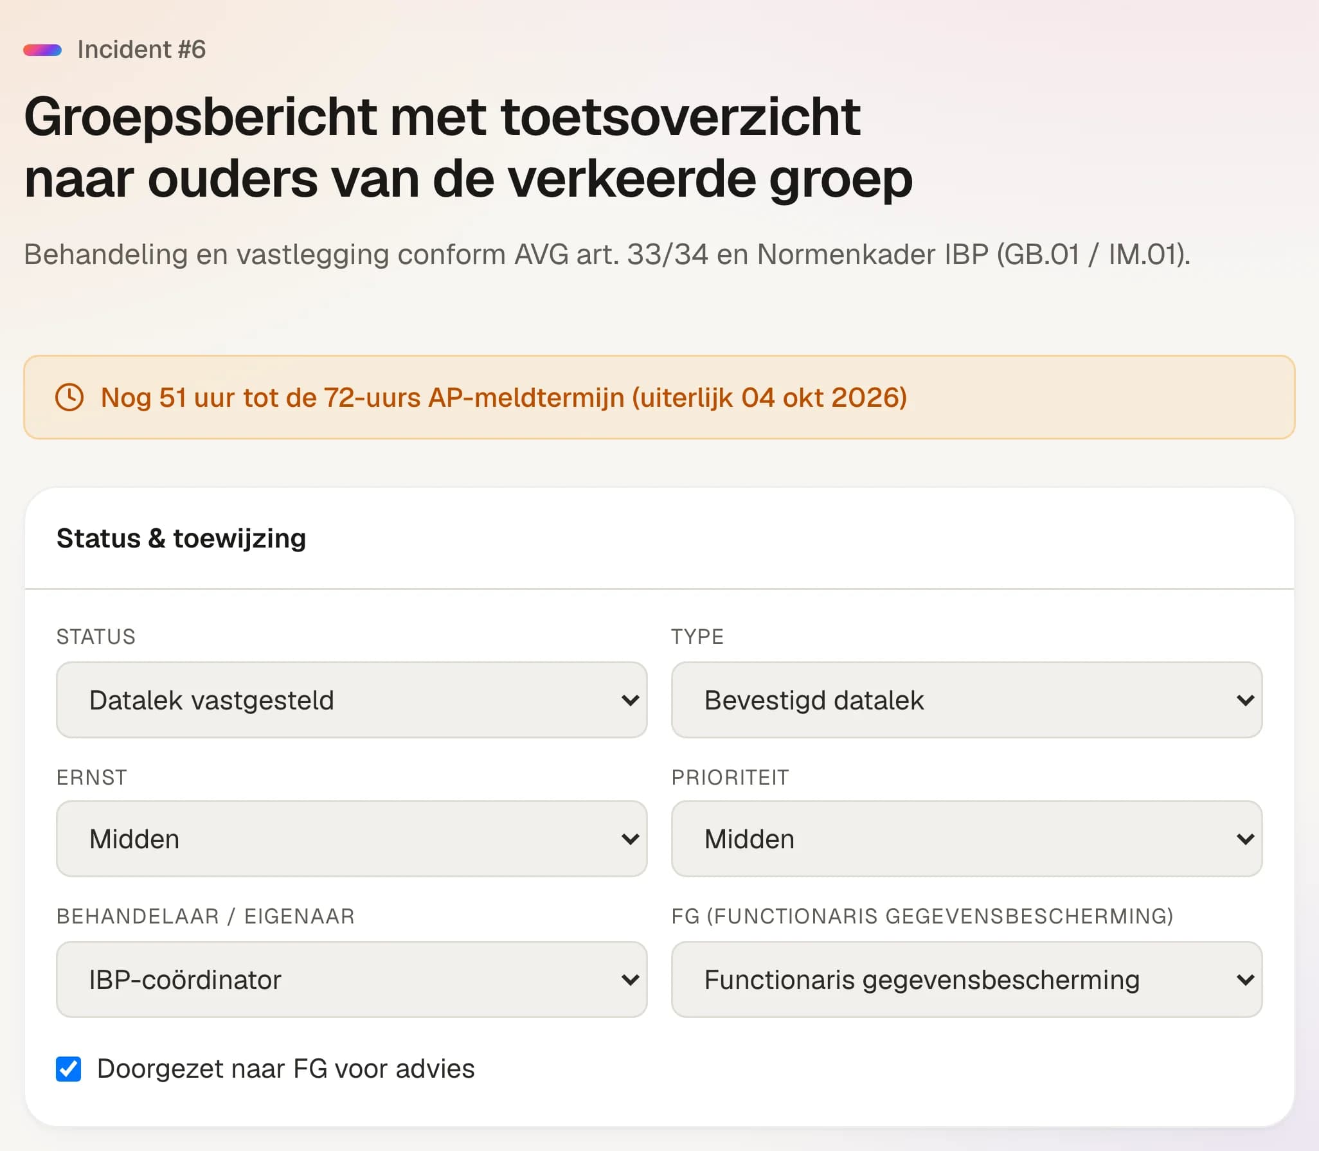Viewport: 1319px width, 1151px height.
Task: Expand the Ernst severity dropdown
Action: tap(352, 839)
